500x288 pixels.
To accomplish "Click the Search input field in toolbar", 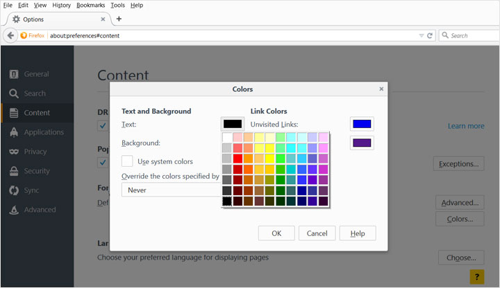I will click(x=469, y=35).
